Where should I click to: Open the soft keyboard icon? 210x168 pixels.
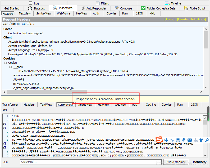pos(190,140)
